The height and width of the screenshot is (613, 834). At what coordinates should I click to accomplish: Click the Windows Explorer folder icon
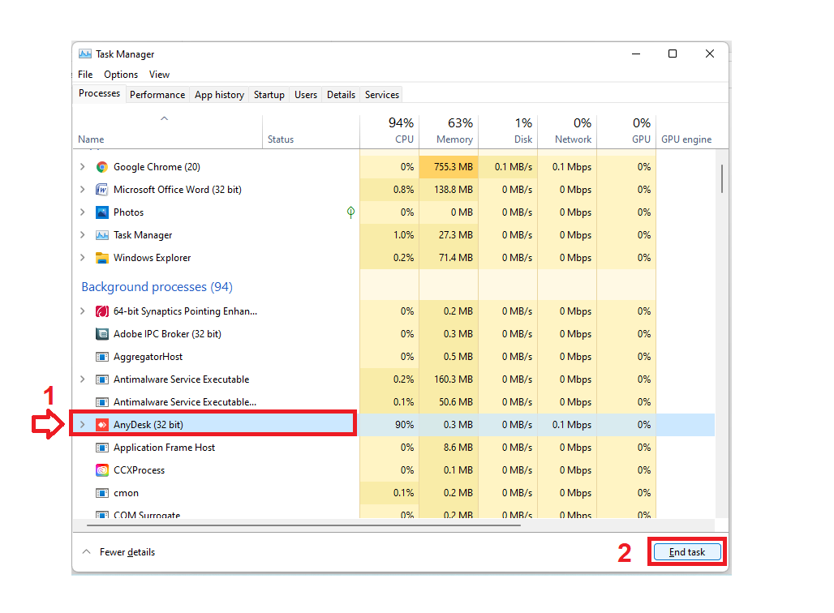click(101, 258)
